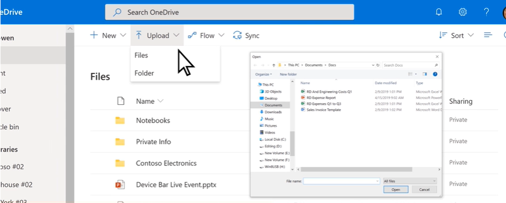Select 3D Objects in the navigation pane
The width and height of the screenshot is (506, 203).
(270, 91)
